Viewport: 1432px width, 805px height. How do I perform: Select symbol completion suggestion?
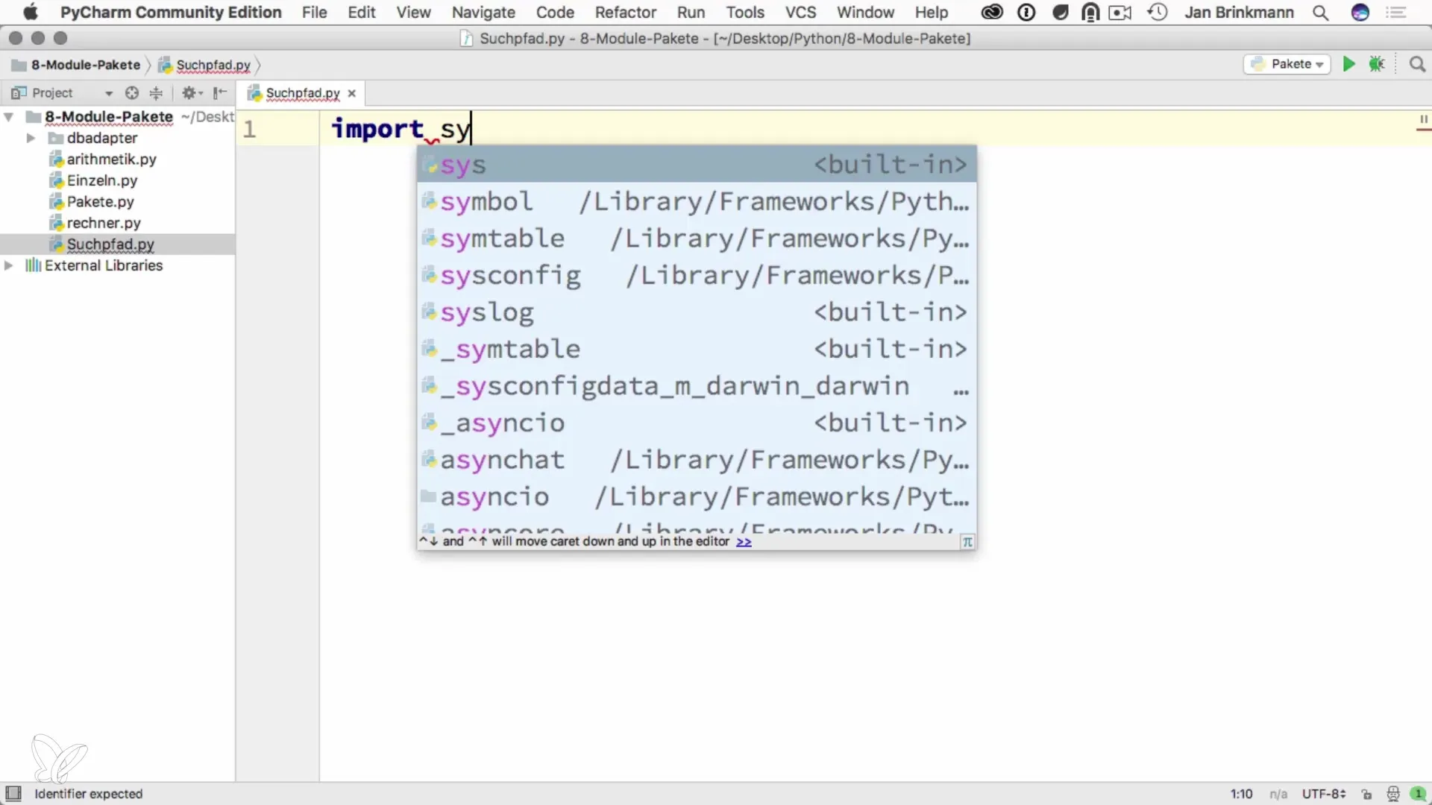(697, 202)
